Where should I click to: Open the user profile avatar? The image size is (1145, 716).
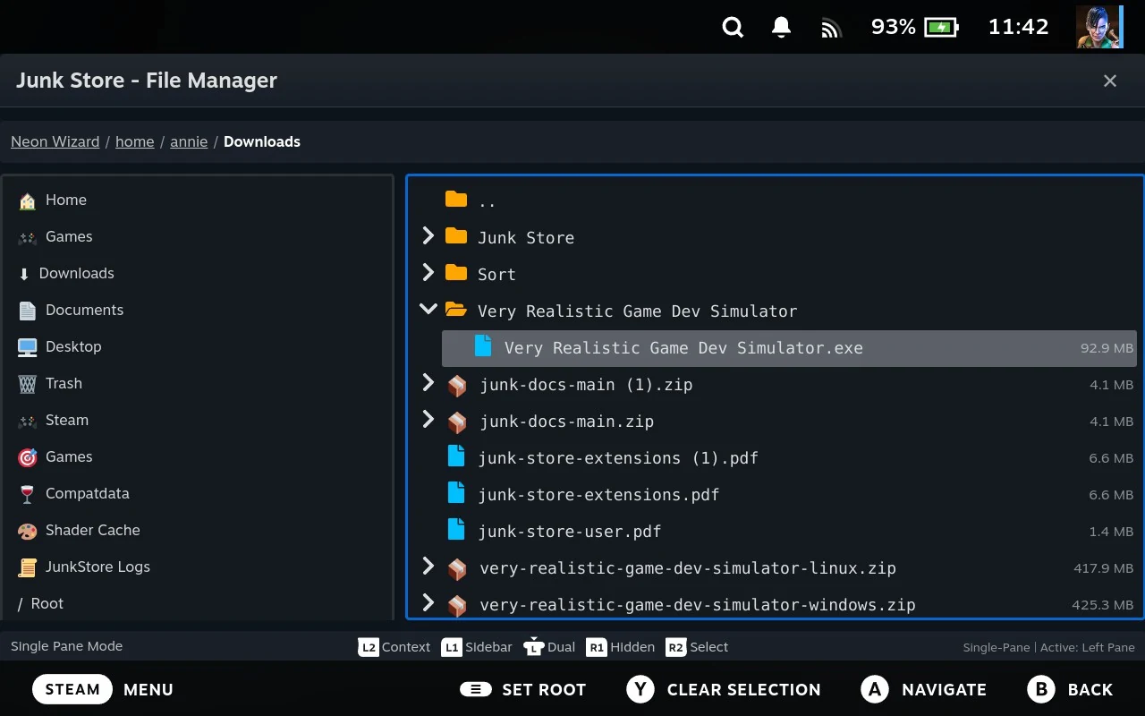point(1098,27)
